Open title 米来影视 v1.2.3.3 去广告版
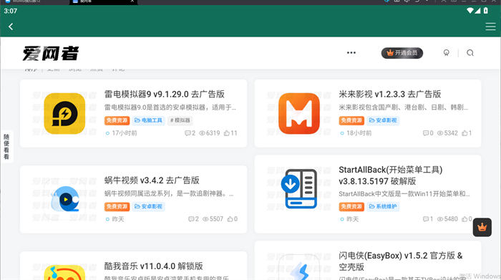Viewport: 501px width, 280px height. click(390, 95)
